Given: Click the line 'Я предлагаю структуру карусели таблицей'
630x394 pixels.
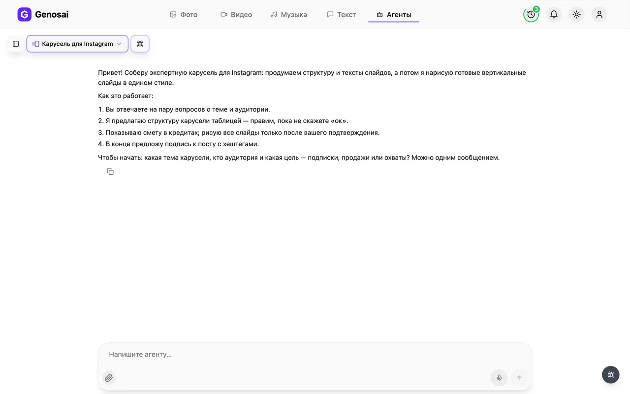Looking at the screenshot, I should (x=223, y=121).
